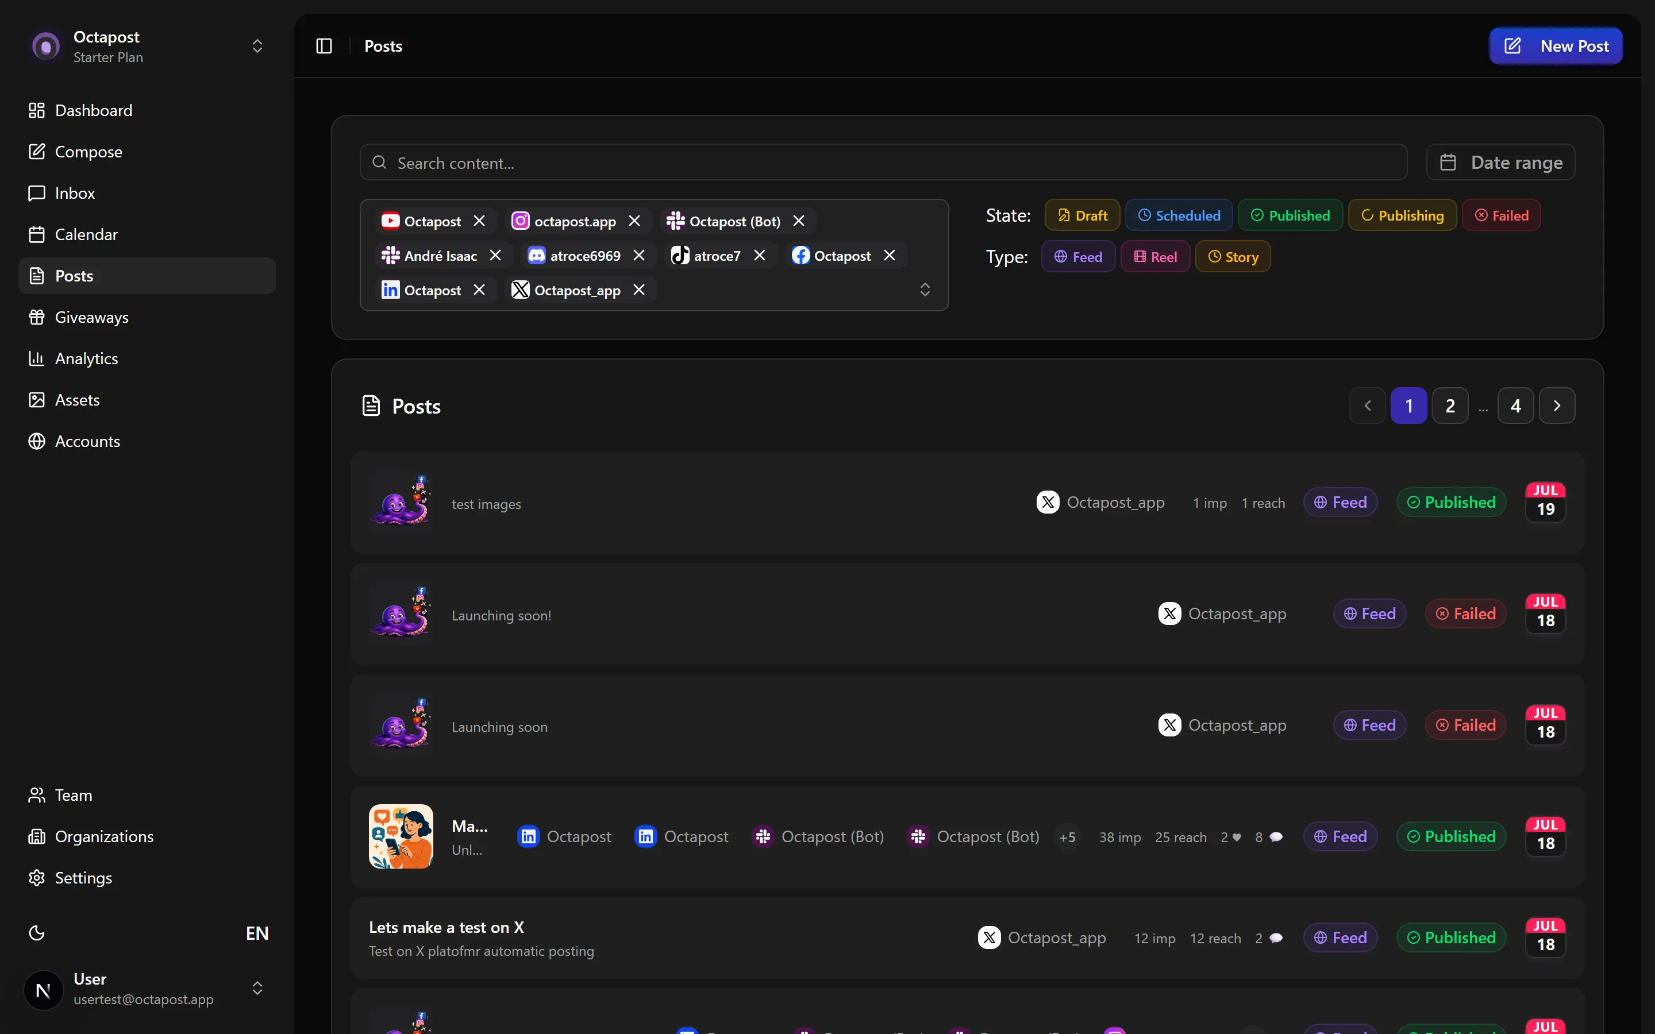1655x1034 pixels.
Task: Remove the X Octapost_app chip
Action: 640,290
